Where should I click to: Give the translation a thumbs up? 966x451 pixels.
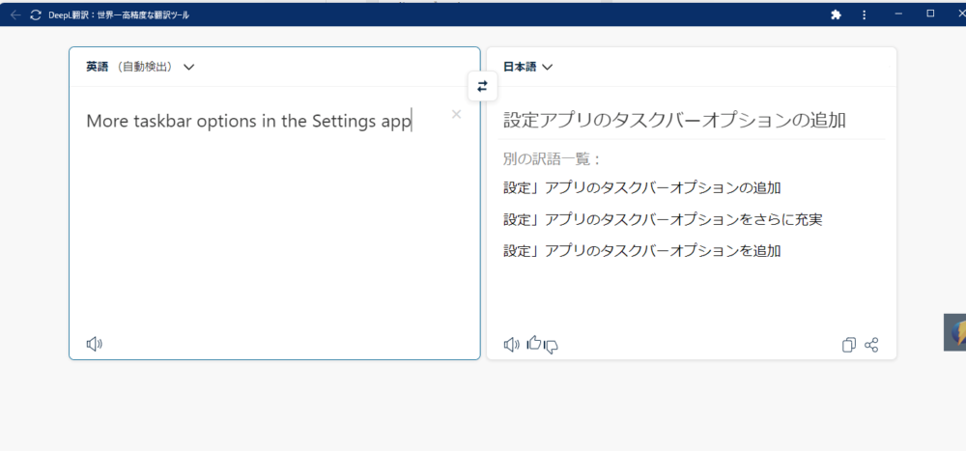[533, 343]
